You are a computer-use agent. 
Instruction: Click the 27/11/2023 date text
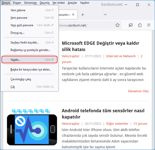pyautogui.click(x=93, y=56)
